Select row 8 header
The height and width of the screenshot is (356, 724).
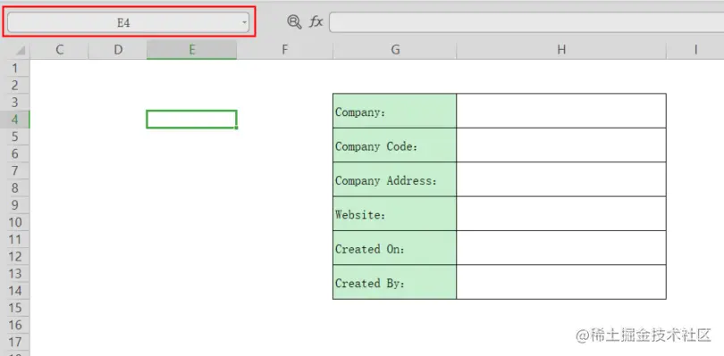(15, 187)
